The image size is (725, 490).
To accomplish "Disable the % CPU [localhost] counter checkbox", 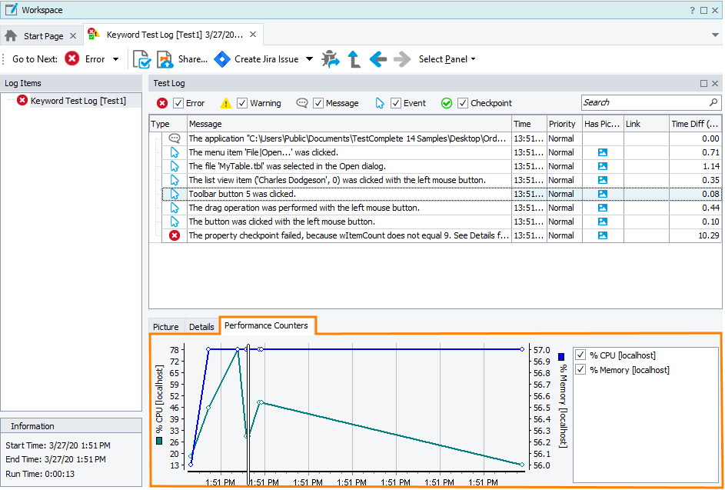I will [581, 355].
